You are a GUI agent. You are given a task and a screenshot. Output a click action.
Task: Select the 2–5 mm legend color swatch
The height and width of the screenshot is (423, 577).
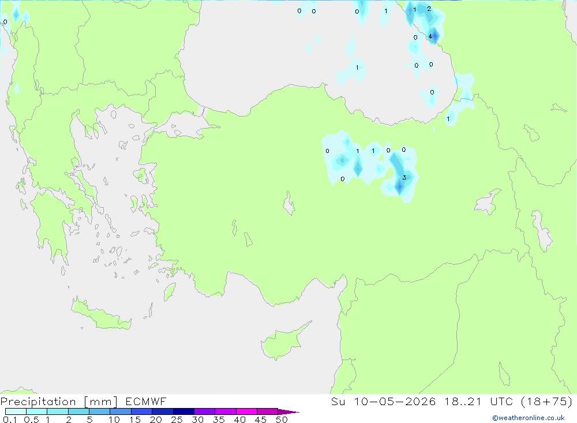78,411
